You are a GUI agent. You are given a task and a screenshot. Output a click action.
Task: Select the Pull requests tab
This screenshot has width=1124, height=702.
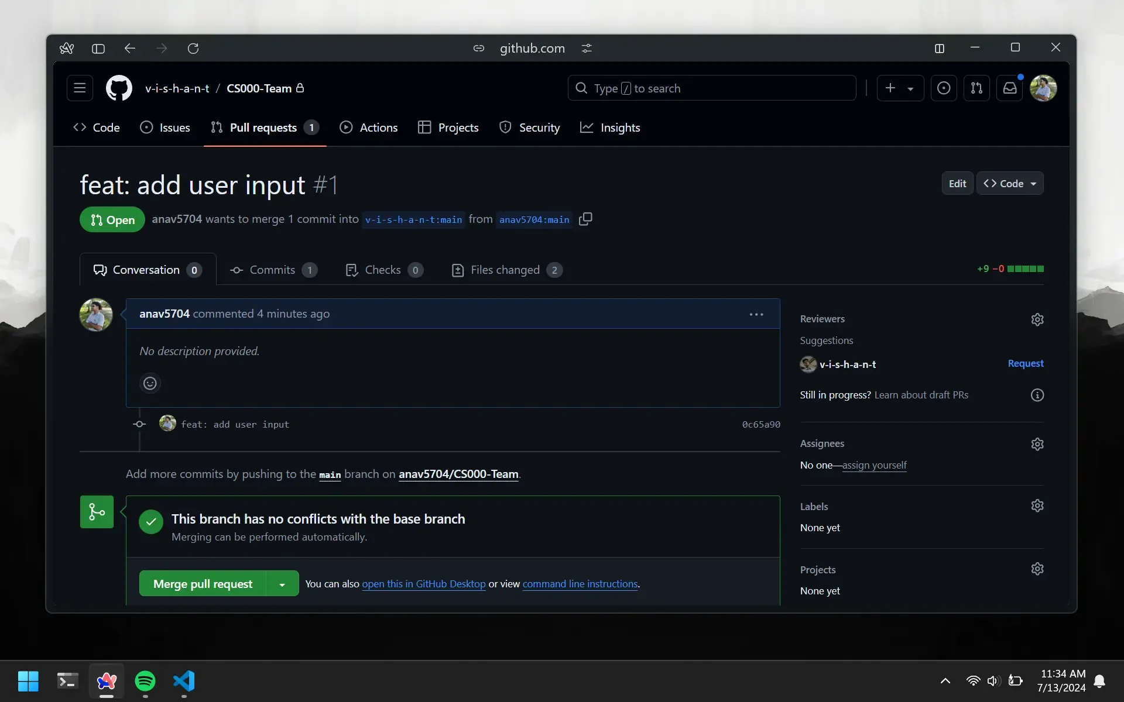[265, 128]
